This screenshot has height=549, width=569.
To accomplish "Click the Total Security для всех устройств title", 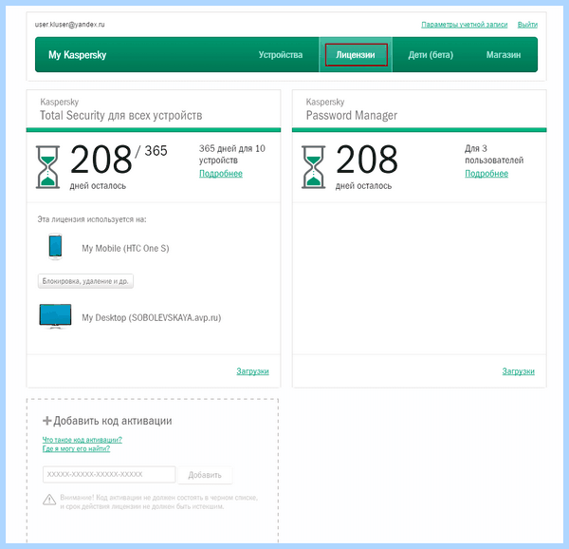I will point(120,116).
